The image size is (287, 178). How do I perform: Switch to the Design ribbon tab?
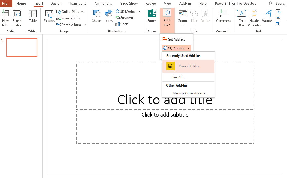(56, 4)
